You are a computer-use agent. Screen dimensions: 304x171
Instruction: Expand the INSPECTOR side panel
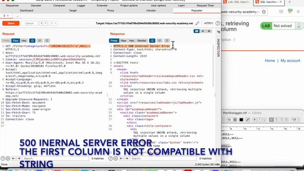[x=218, y=47]
